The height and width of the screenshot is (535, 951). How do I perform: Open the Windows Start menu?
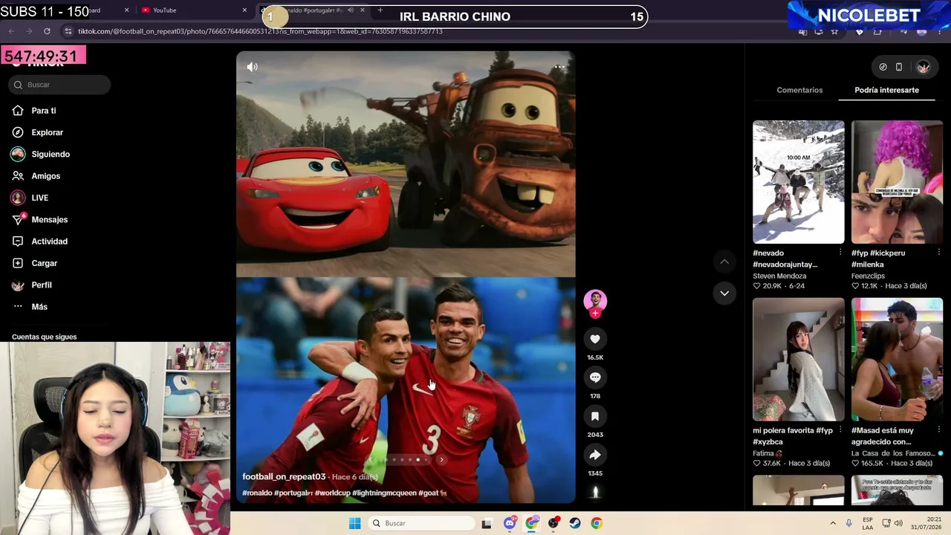pos(355,523)
